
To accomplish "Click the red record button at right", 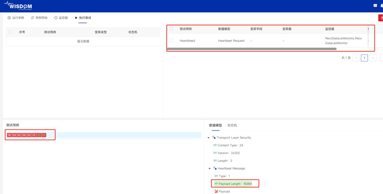I will (381, 18).
